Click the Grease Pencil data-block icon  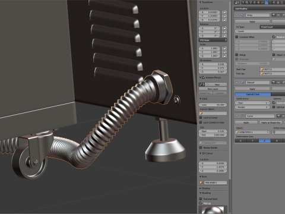point(202,84)
